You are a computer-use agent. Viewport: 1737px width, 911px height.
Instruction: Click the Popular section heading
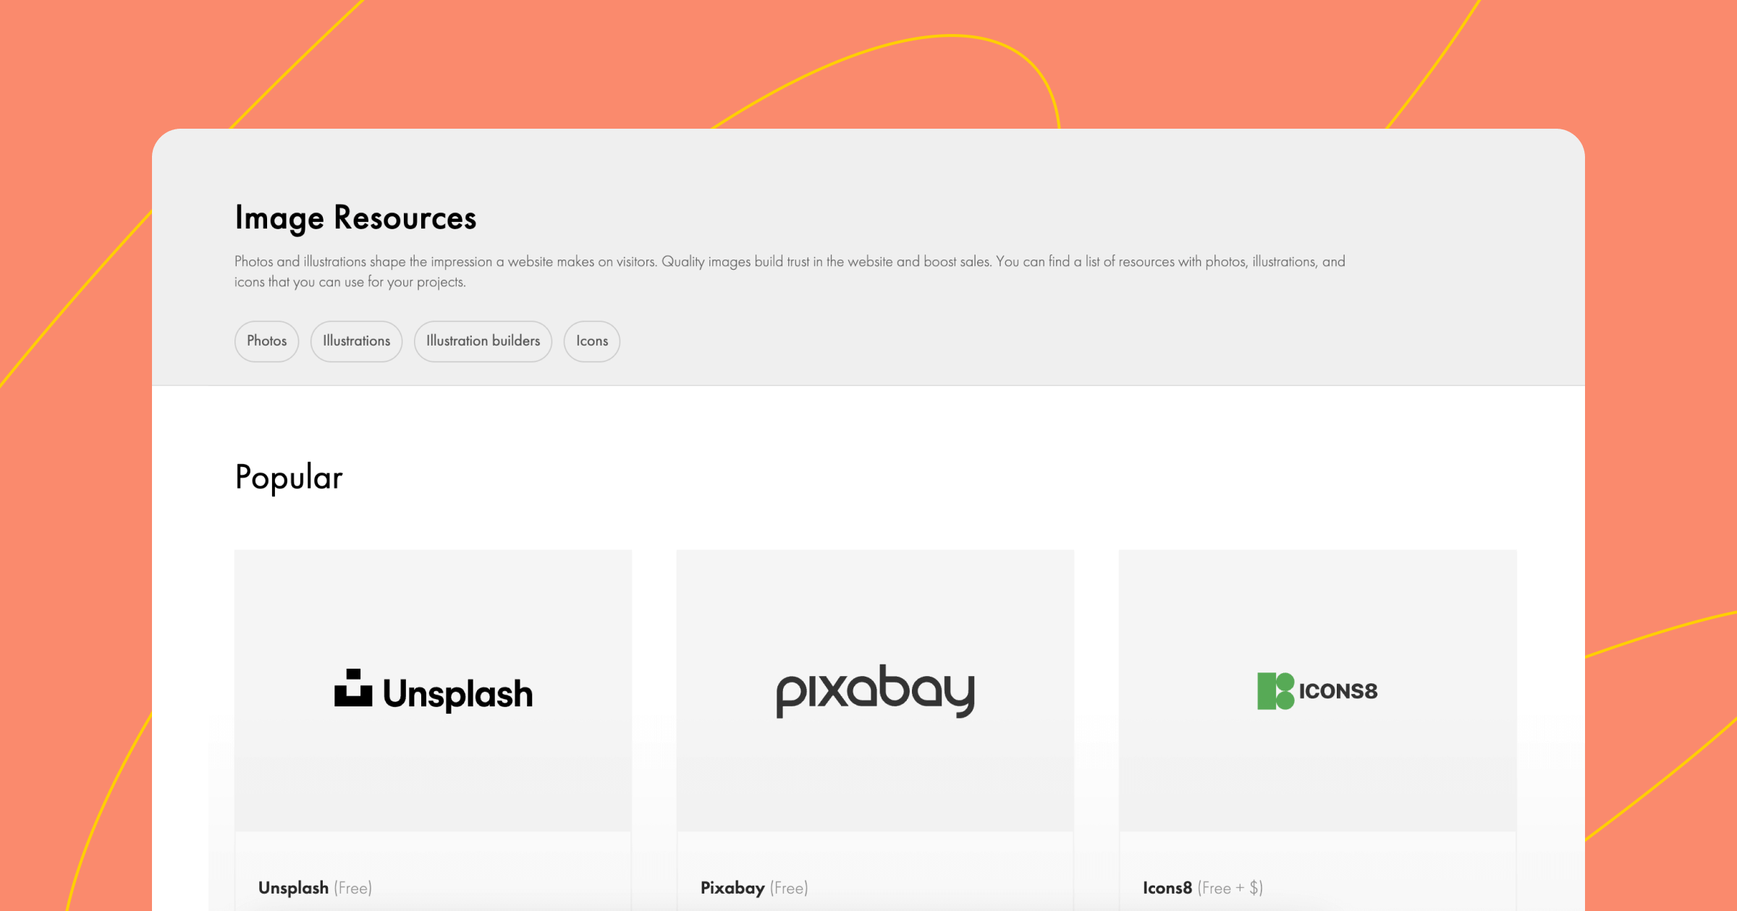tap(289, 478)
